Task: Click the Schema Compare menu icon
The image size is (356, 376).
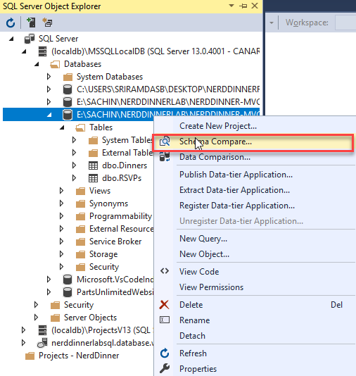Action: click(165, 142)
